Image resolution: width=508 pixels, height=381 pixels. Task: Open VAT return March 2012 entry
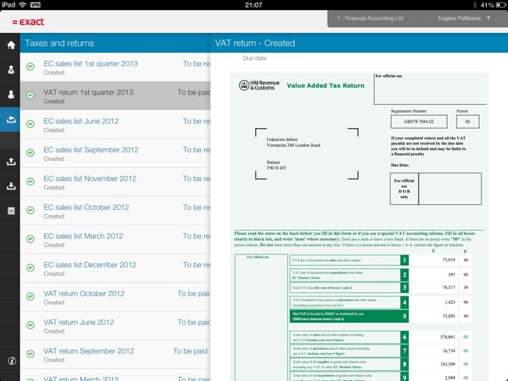[x=115, y=376]
